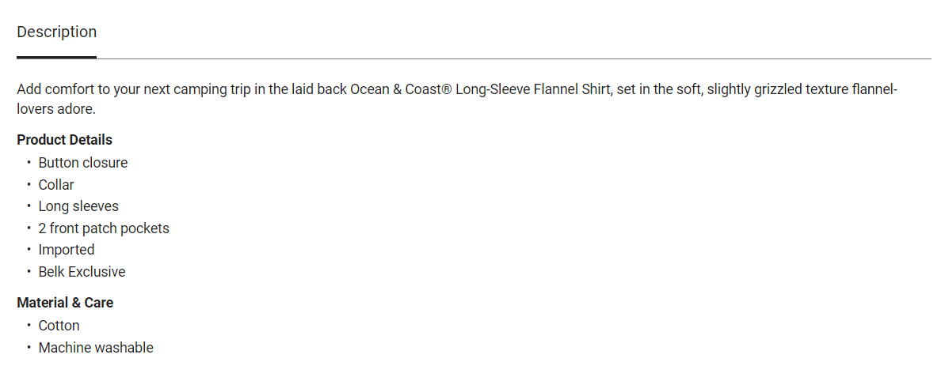Select the 'Cotton' material entry
945x381 pixels.
point(59,326)
